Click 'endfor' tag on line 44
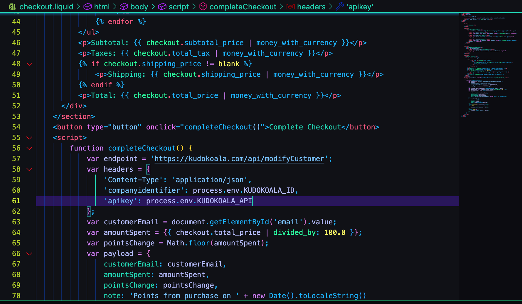The height and width of the screenshot is (304, 522). point(121,22)
